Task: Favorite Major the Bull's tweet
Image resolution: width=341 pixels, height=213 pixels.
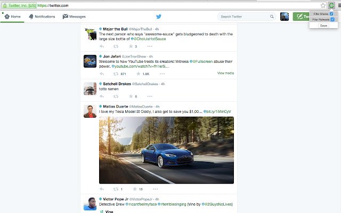Action: coord(131,46)
